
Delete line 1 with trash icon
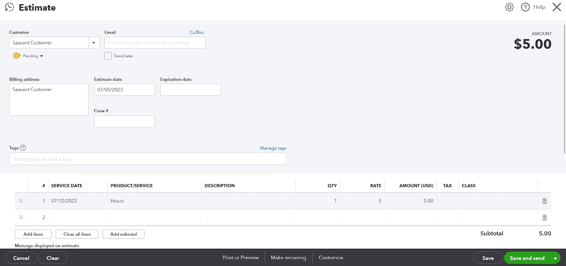point(544,201)
